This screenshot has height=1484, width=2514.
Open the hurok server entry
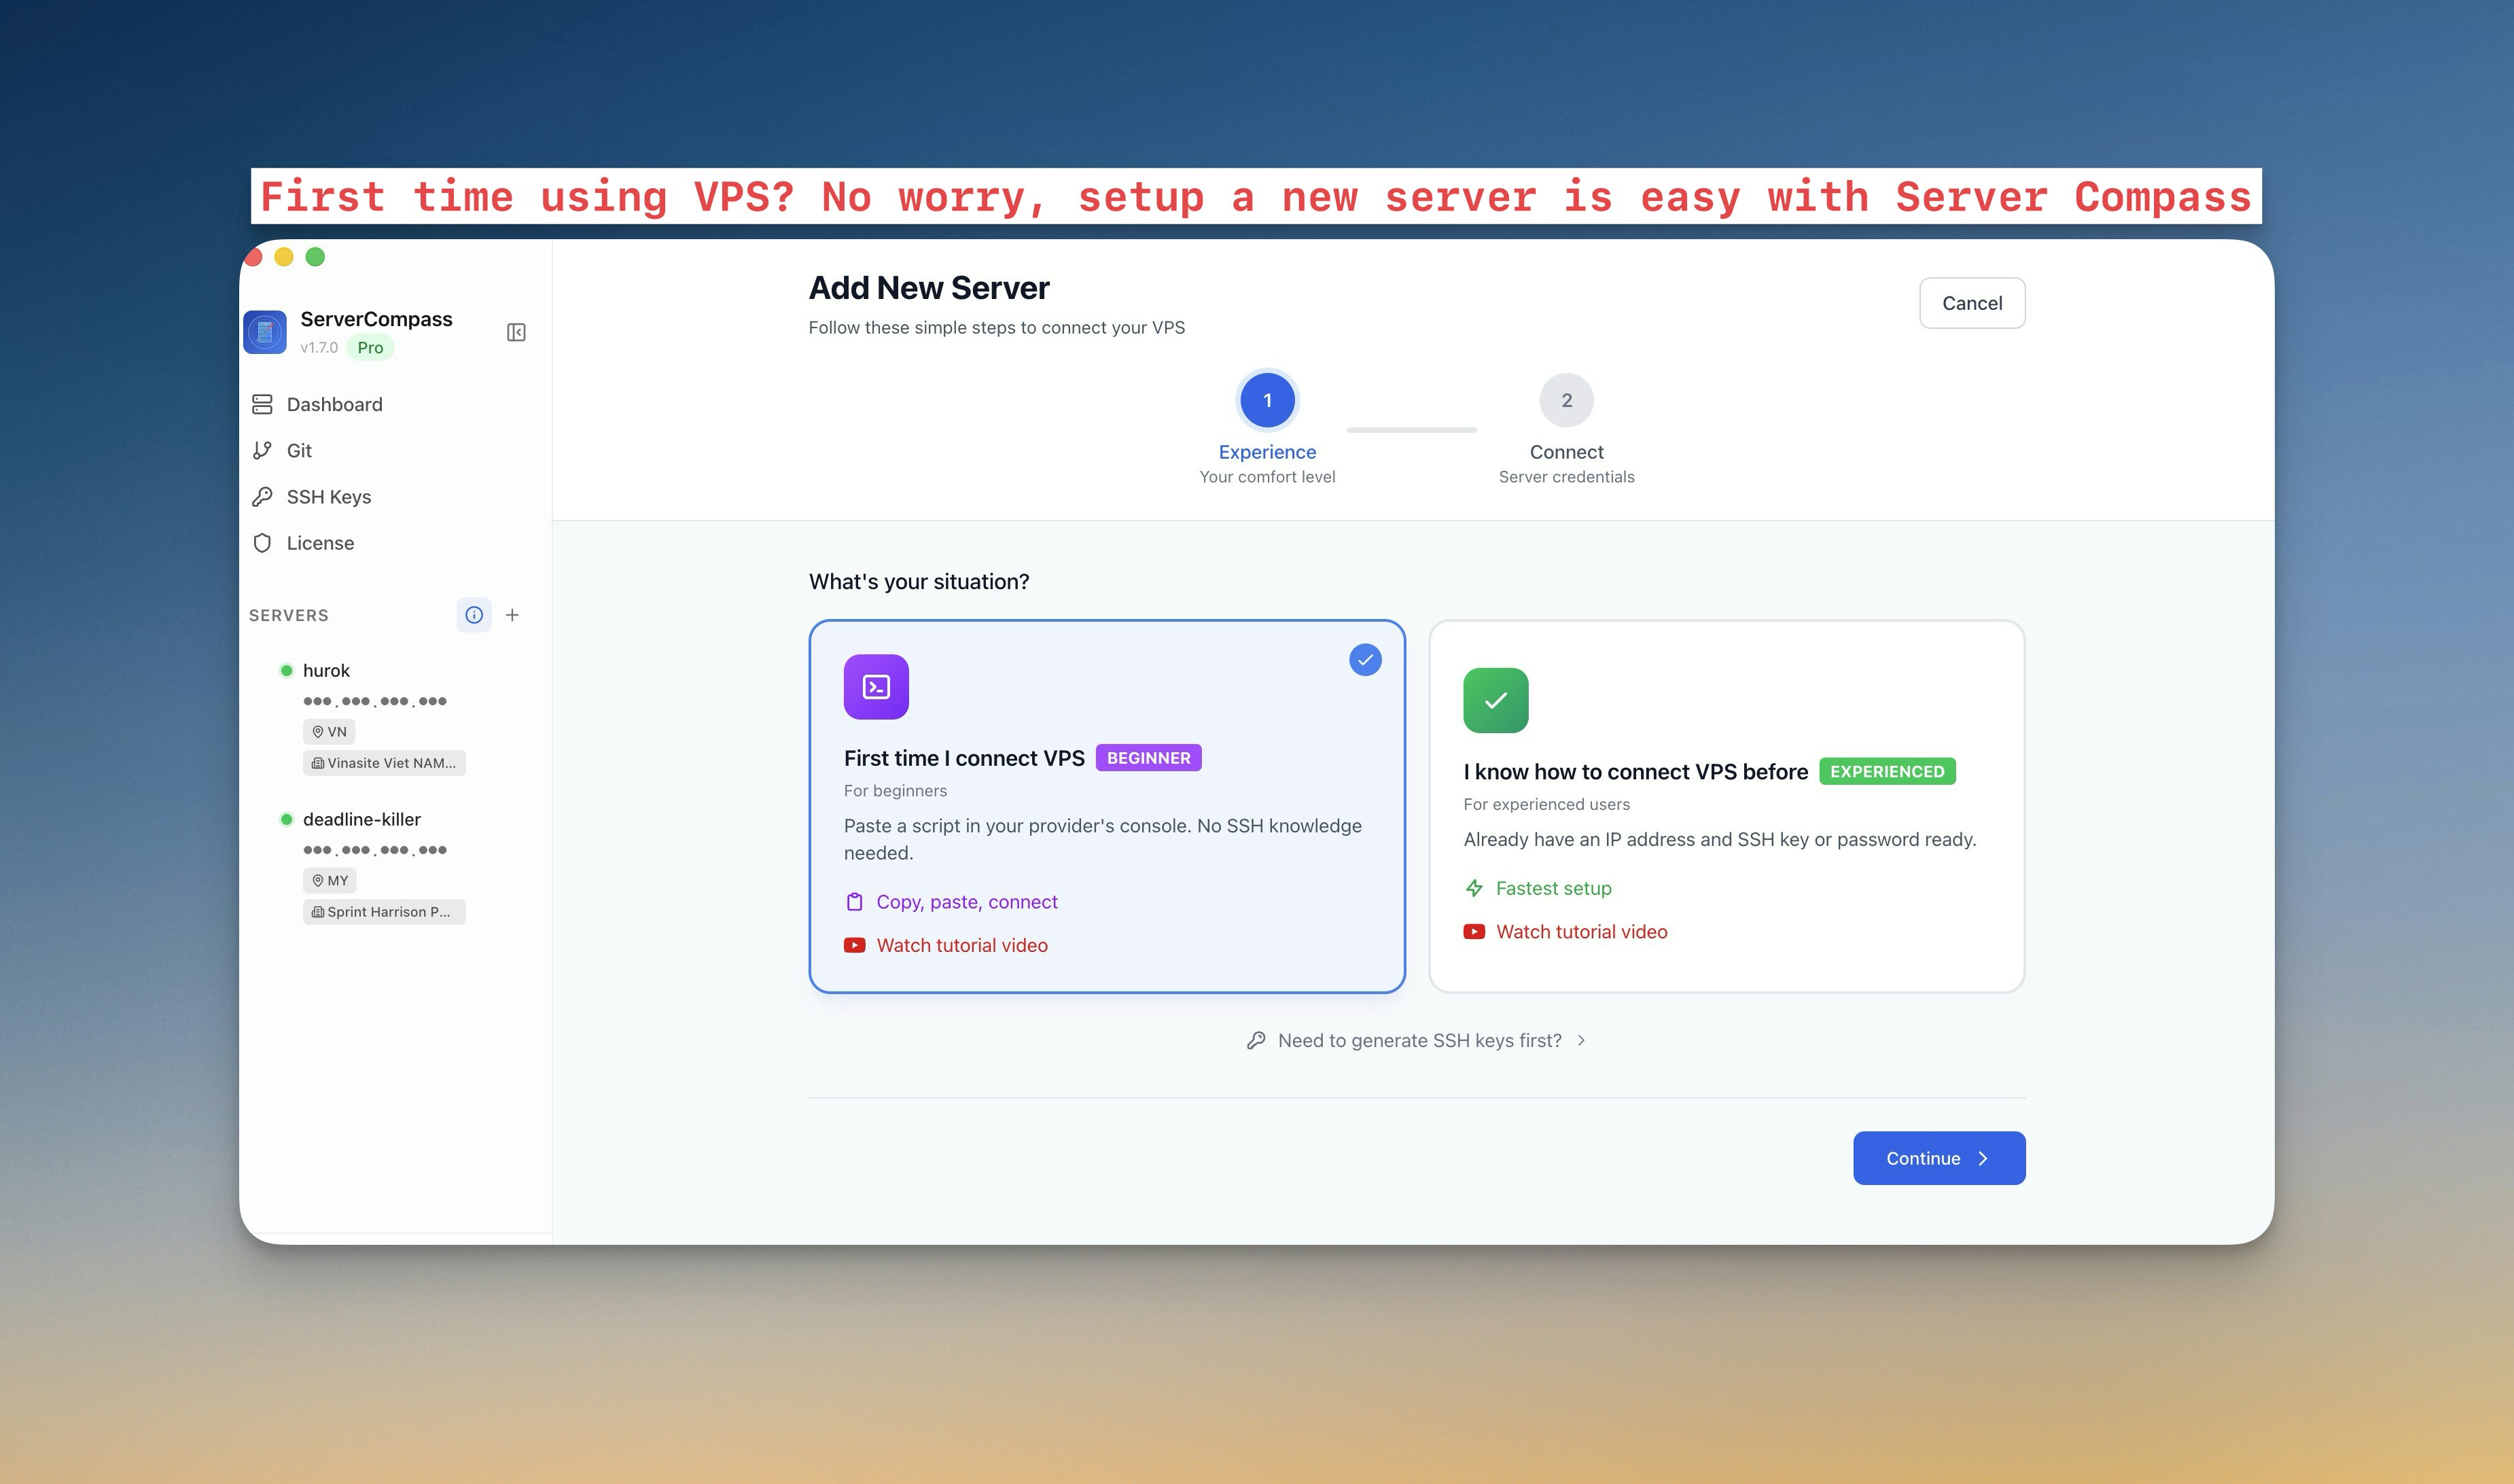(x=326, y=670)
